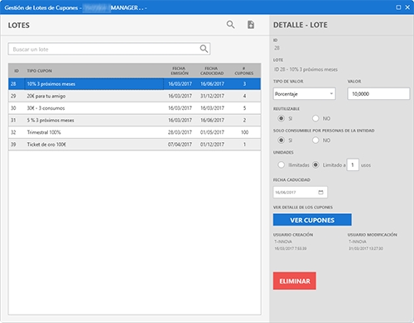Maximize the coupon manager window
Screen dimensions: 414x323
click(x=398, y=7)
